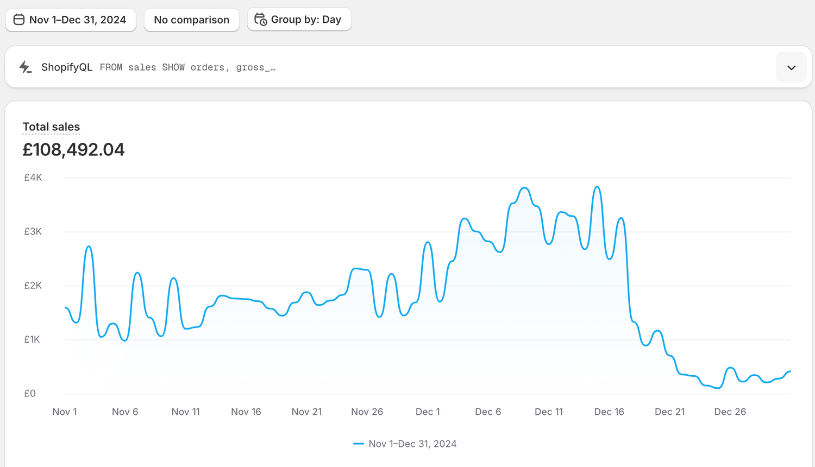Click the Nov 1 x-axis label
The width and height of the screenshot is (815, 467).
coord(65,412)
